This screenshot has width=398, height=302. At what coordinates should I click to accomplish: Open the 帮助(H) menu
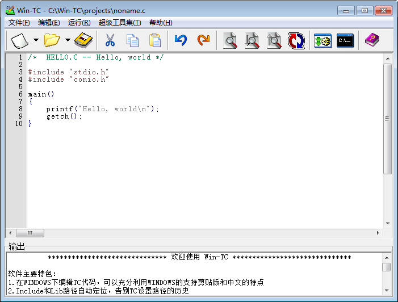click(161, 23)
